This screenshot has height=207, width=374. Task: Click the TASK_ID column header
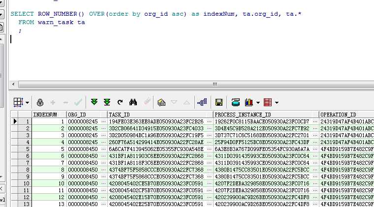pyautogui.click(x=160, y=115)
